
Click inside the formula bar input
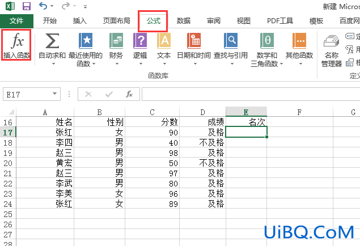[x=251, y=94]
